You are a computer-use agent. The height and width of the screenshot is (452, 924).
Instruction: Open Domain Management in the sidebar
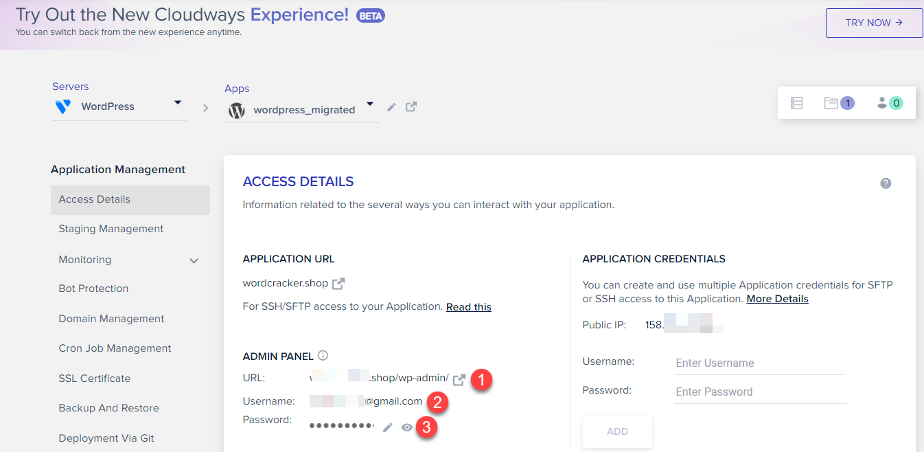pyautogui.click(x=111, y=319)
